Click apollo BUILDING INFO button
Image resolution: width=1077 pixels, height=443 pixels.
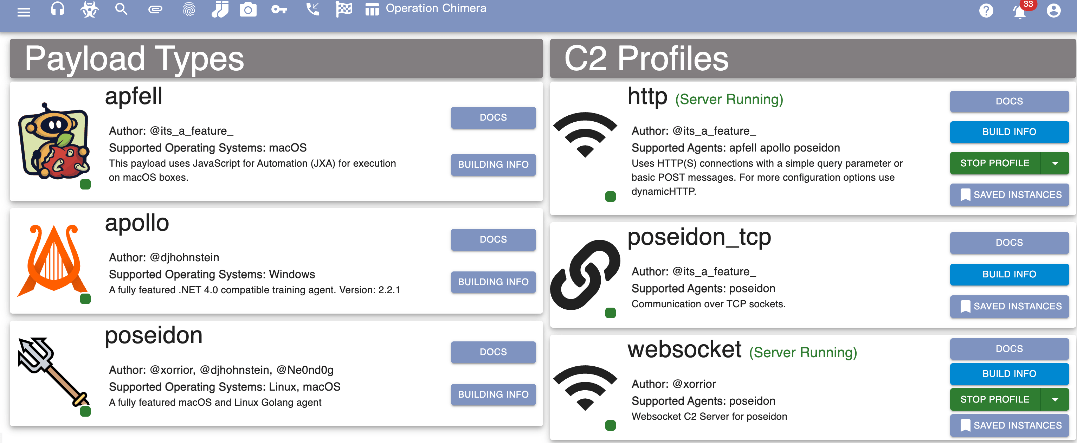pos(493,282)
